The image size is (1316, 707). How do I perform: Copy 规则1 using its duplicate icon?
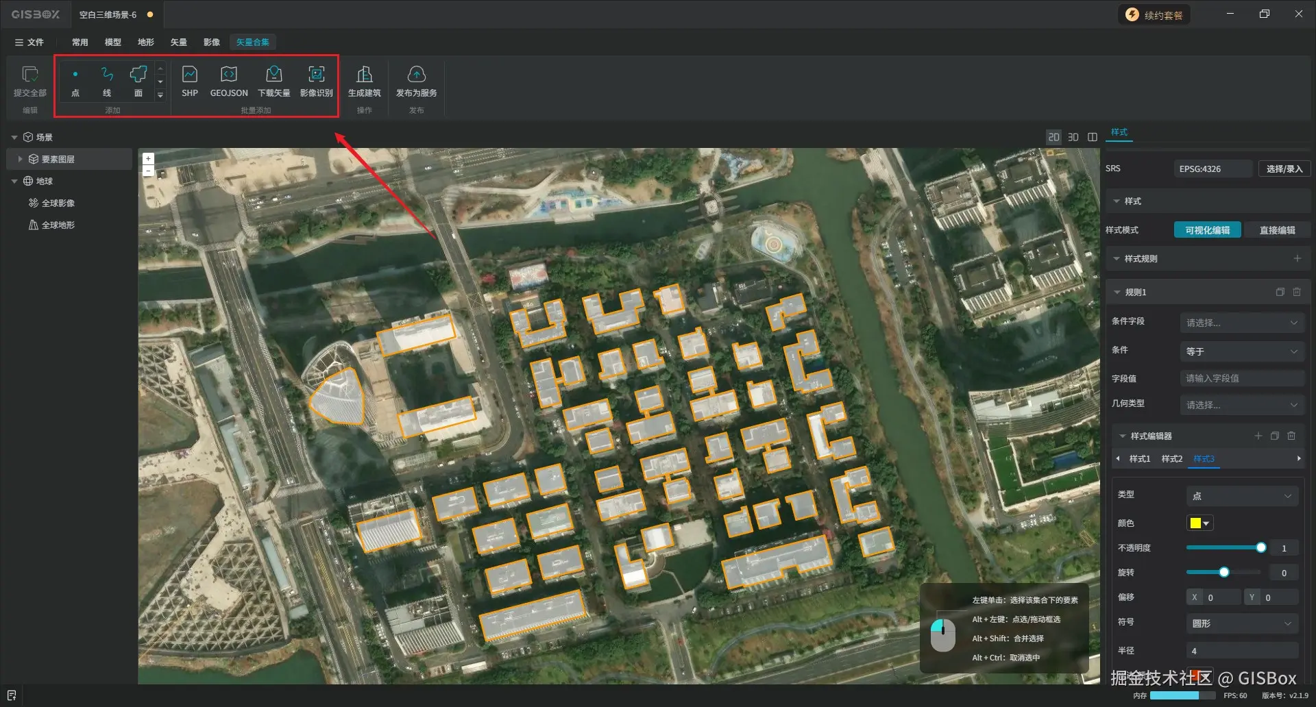coord(1280,292)
